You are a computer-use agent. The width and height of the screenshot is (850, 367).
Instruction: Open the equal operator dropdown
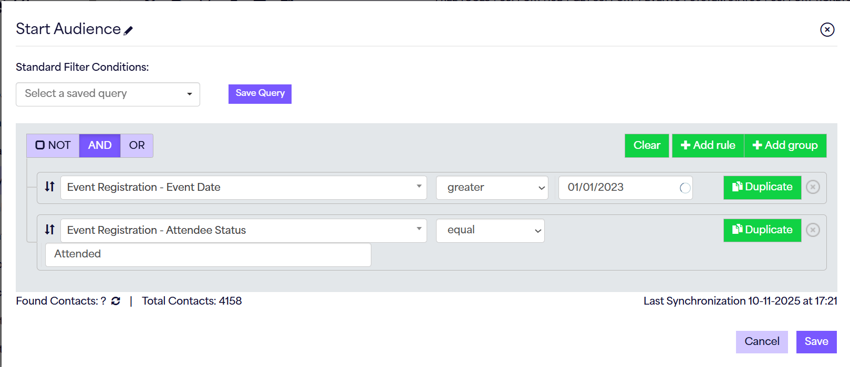[490, 230]
